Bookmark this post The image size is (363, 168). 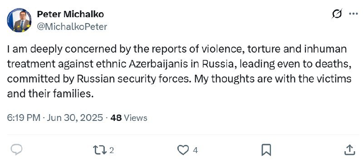(x=266, y=150)
